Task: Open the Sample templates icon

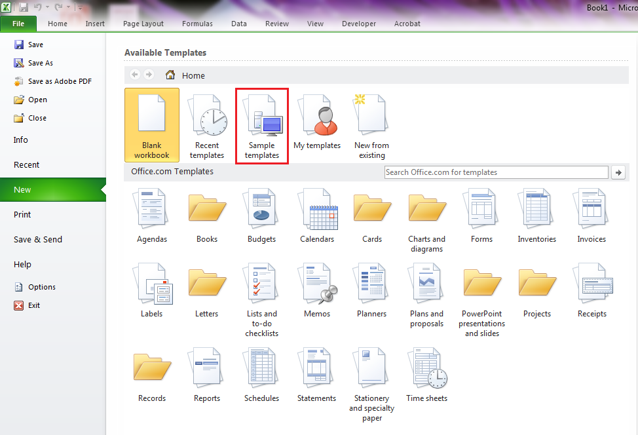Action: tap(261, 126)
